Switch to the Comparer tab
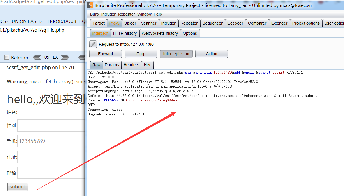 (x=257, y=23)
